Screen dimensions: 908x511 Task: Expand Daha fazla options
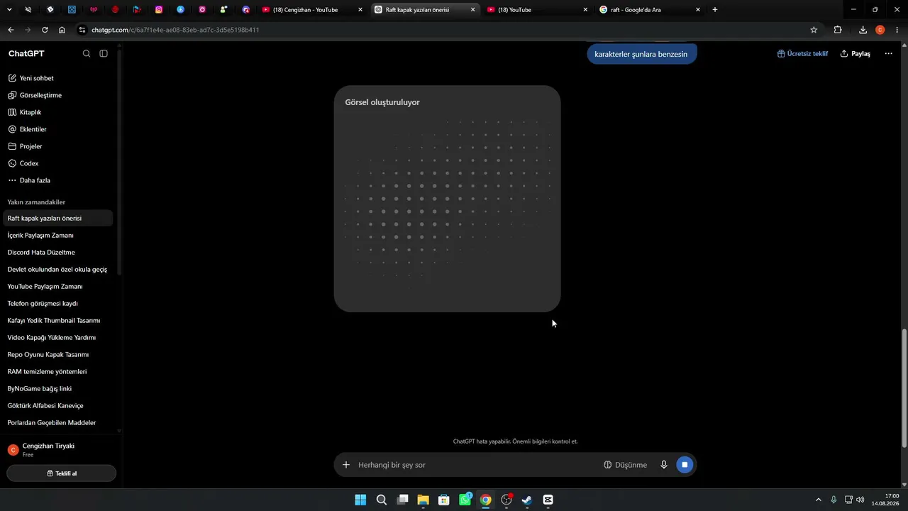[x=58, y=180]
